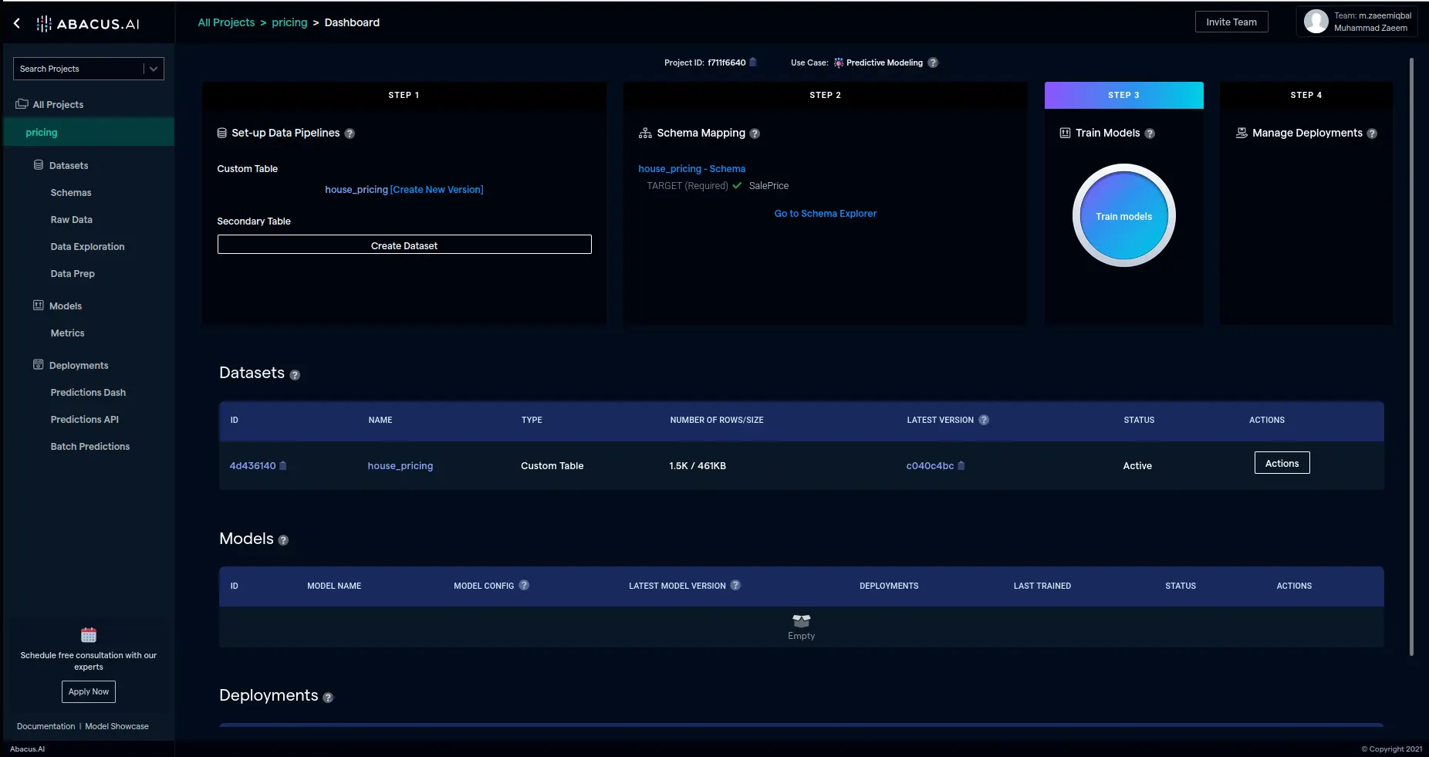Open help icon next to Set-up Data Pipelines
The height and width of the screenshot is (757, 1429).
point(350,133)
